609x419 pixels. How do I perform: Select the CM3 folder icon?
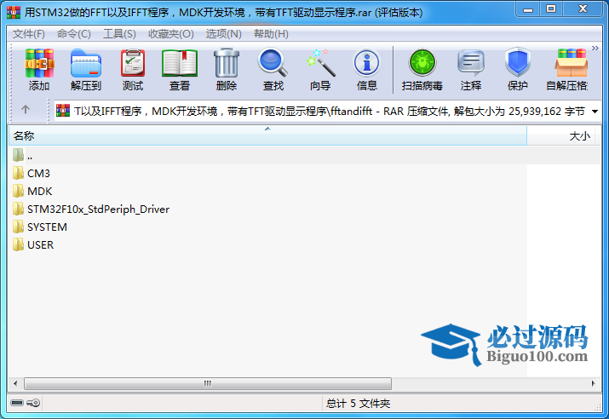[18, 173]
